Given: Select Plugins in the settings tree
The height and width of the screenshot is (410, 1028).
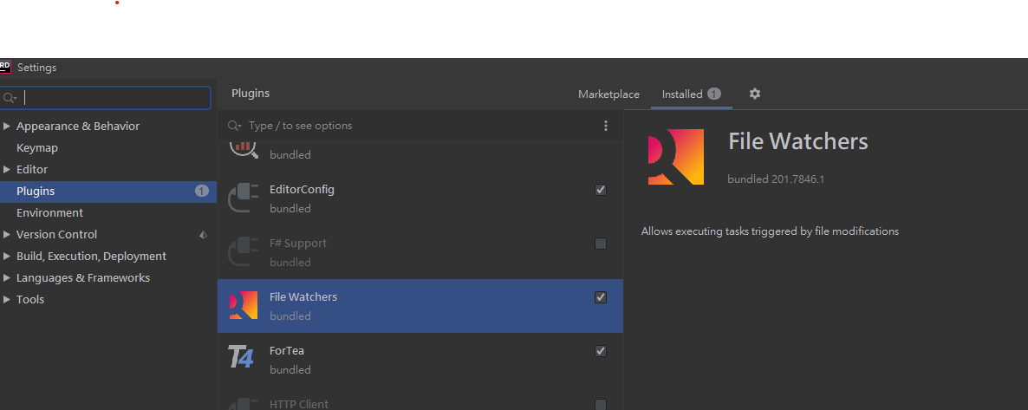Looking at the screenshot, I should pos(108,191).
